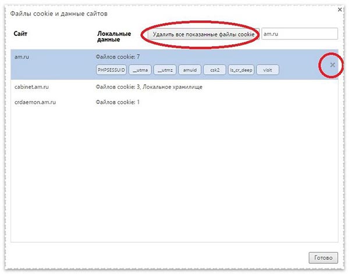Open the csk2 cookie chip
The width and height of the screenshot is (349, 274).
click(215, 70)
